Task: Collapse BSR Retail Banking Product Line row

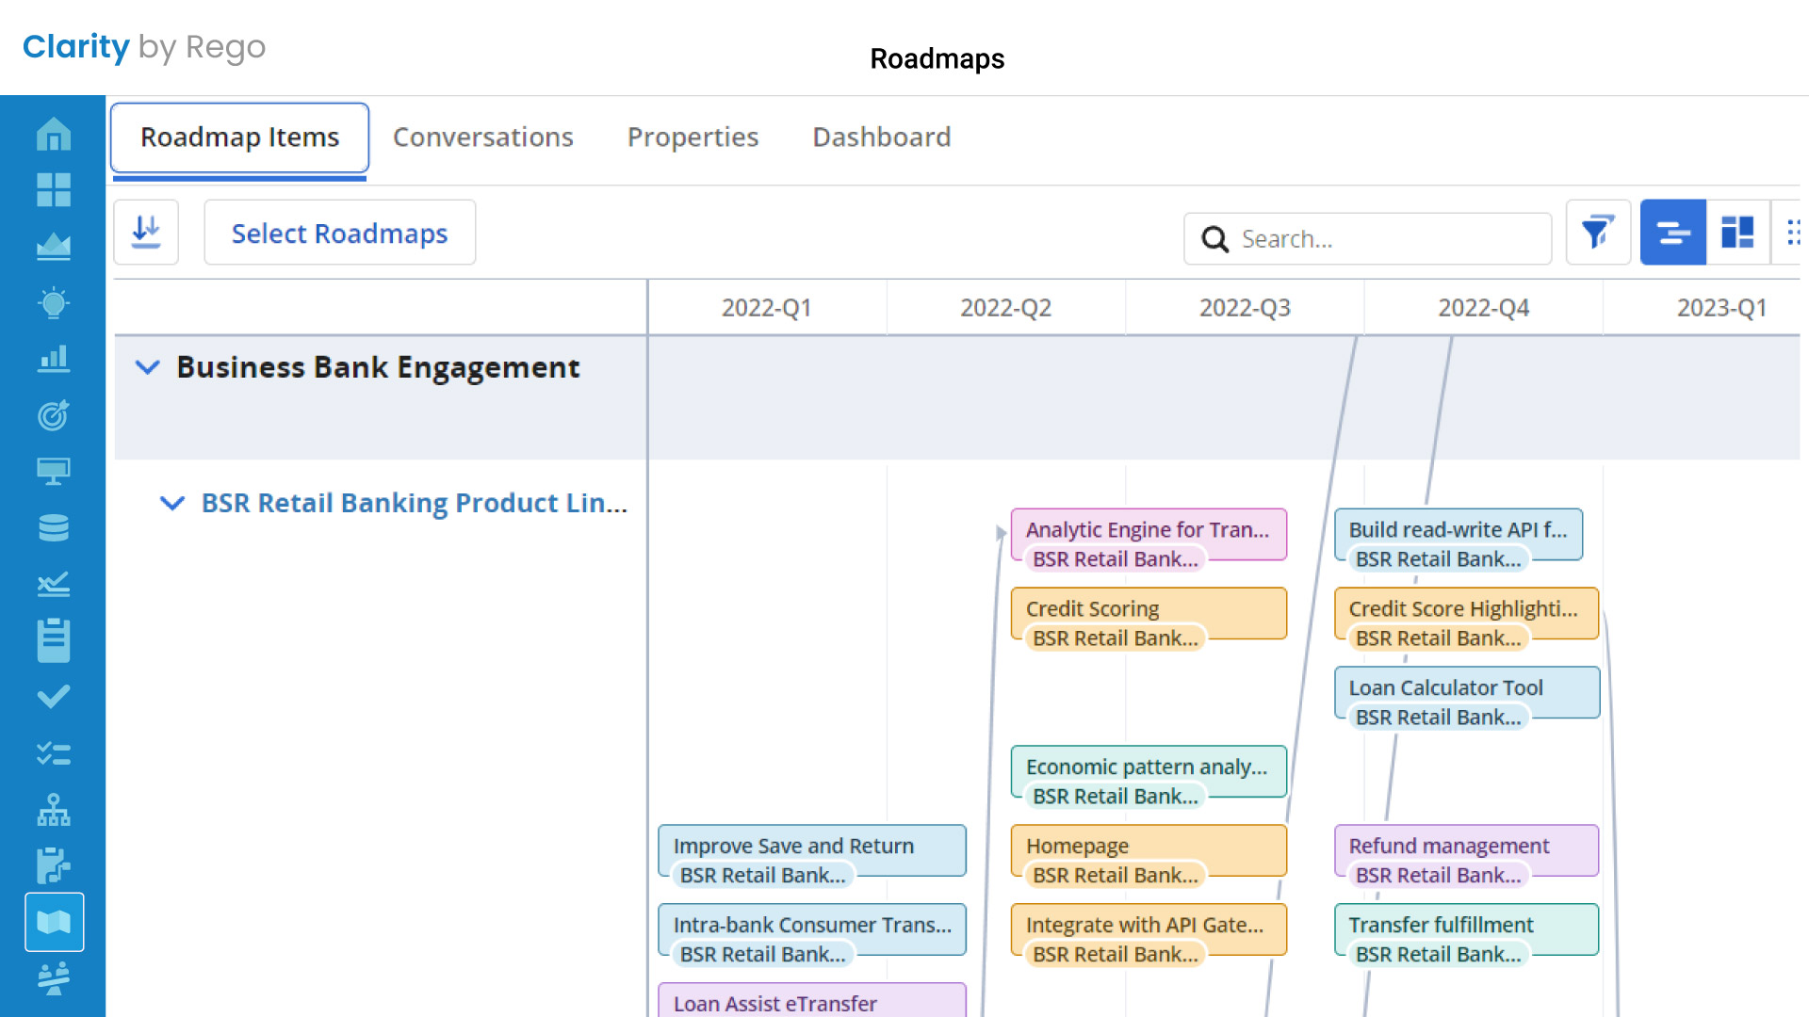Action: (172, 503)
